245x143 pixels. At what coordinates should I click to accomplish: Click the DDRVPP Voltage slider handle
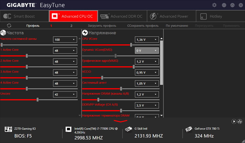(x=121, y=110)
